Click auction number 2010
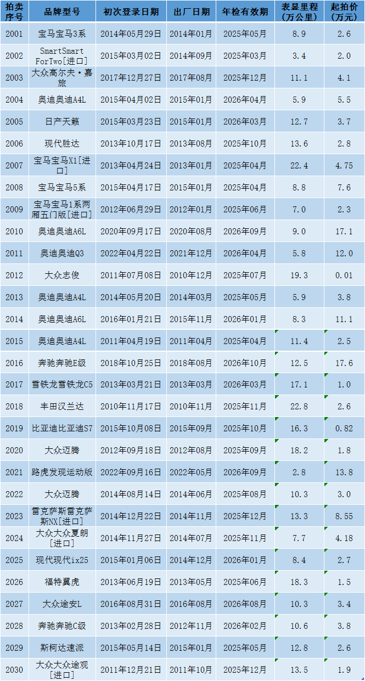The height and width of the screenshot is (681, 365). tap(14, 231)
